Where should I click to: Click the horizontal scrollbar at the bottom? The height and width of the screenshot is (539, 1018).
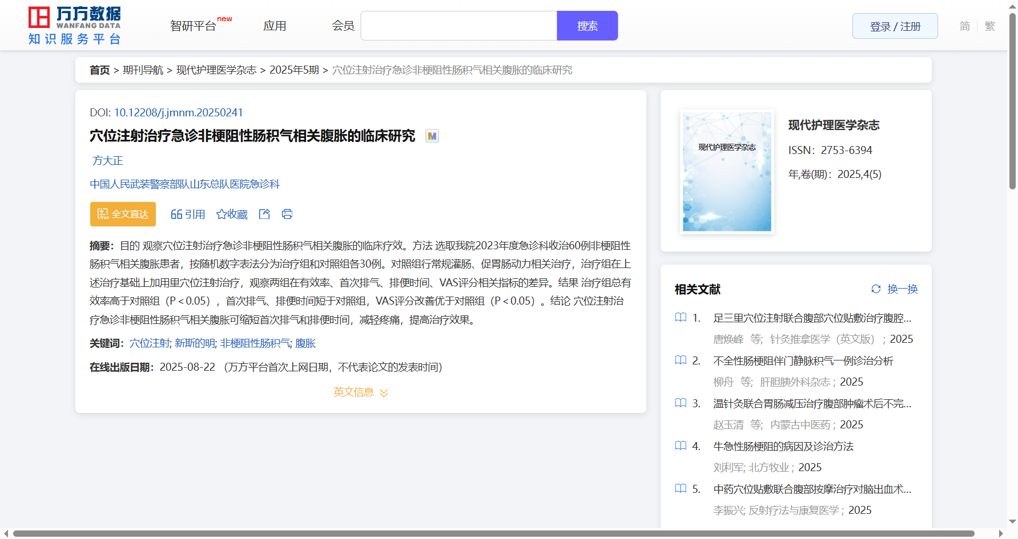pyautogui.click(x=493, y=533)
